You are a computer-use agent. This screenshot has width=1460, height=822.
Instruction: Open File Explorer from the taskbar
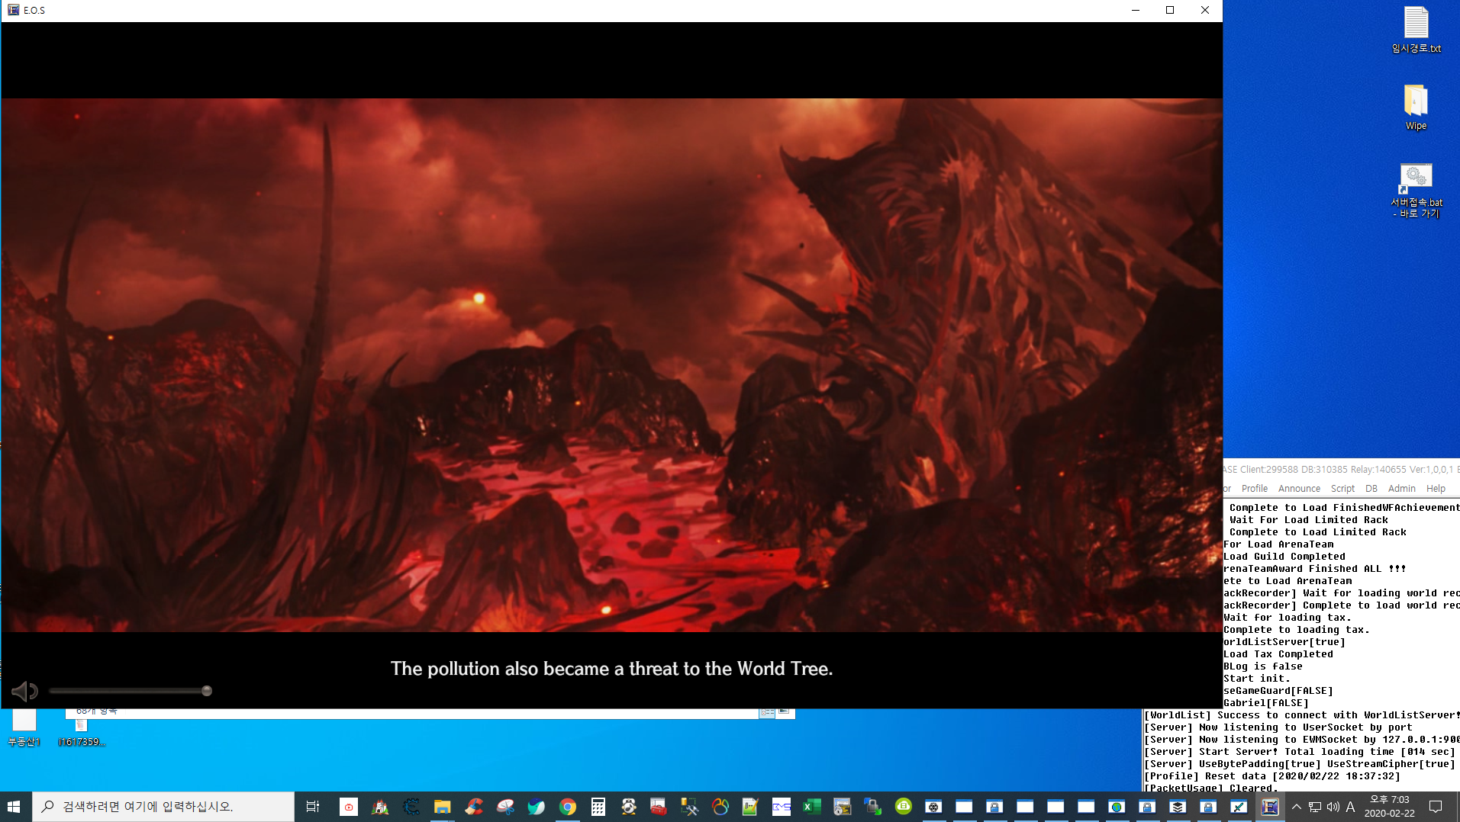442,807
